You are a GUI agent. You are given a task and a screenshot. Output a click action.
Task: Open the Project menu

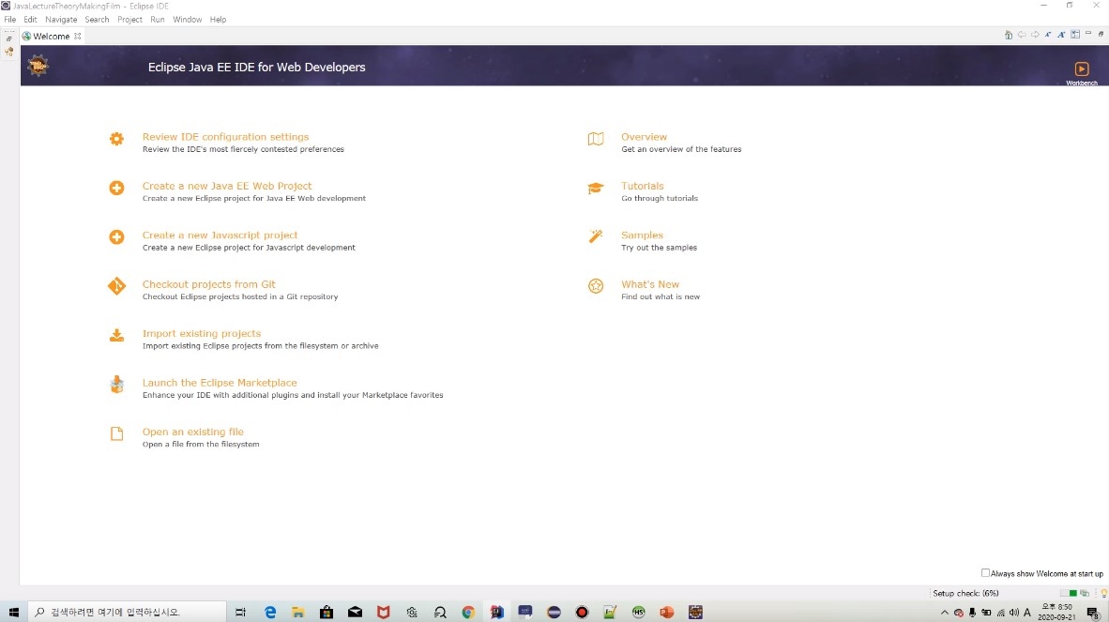tap(129, 20)
